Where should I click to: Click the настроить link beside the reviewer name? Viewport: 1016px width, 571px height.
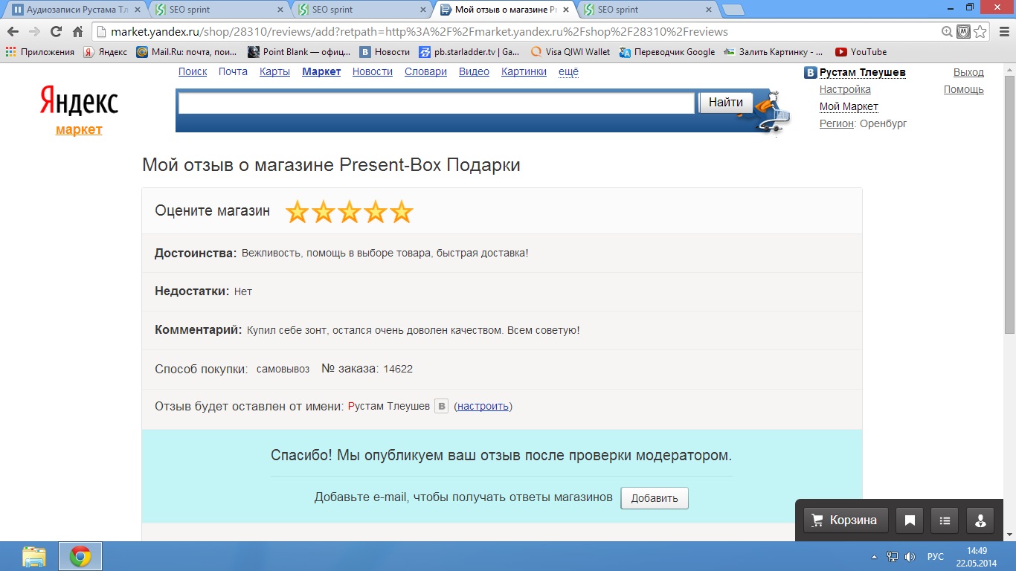point(483,406)
